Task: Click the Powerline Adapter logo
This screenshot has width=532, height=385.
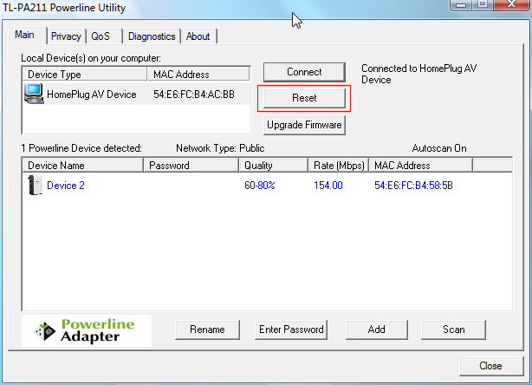Action: [x=86, y=330]
